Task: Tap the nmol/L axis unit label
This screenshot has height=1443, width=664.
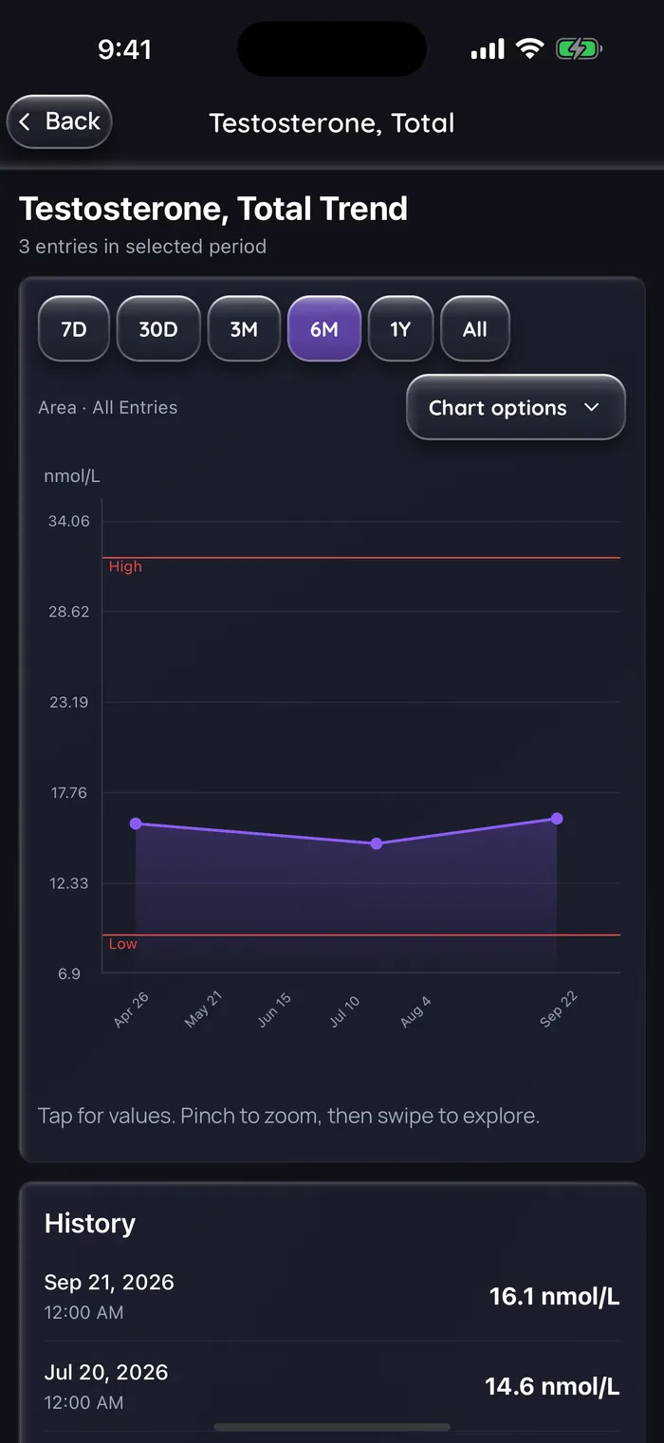Action: point(72,476)
